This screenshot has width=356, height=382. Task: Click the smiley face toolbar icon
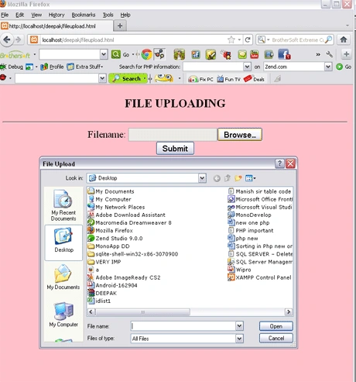tap(163, 78)
